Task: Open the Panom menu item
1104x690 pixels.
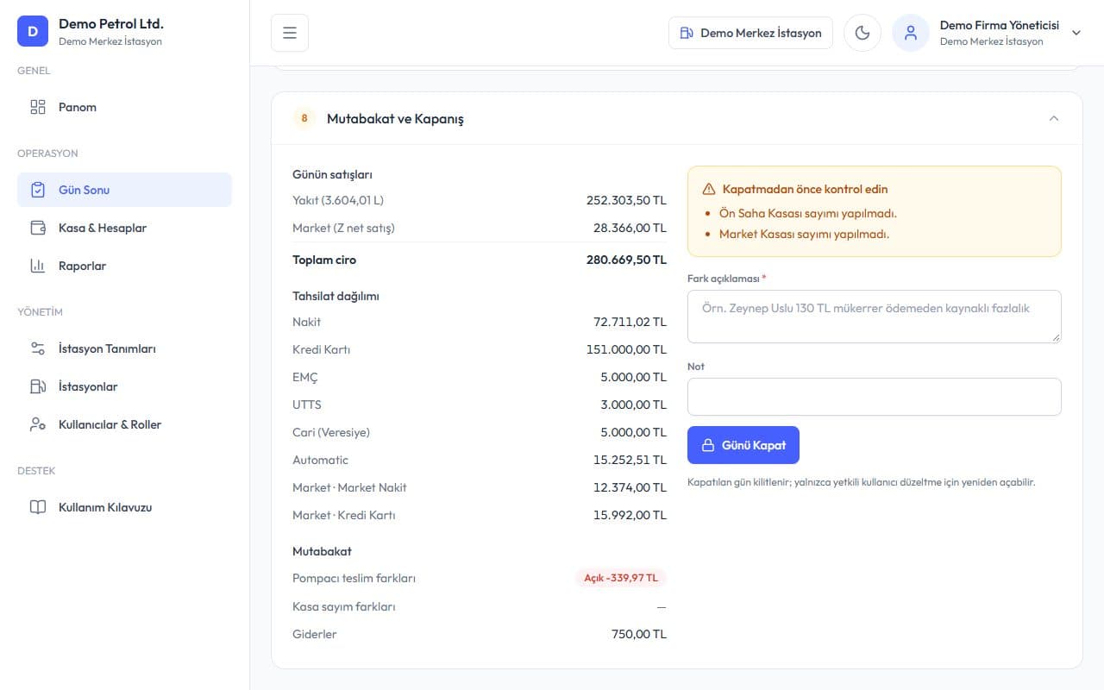Action: click(x=124, y=107)
